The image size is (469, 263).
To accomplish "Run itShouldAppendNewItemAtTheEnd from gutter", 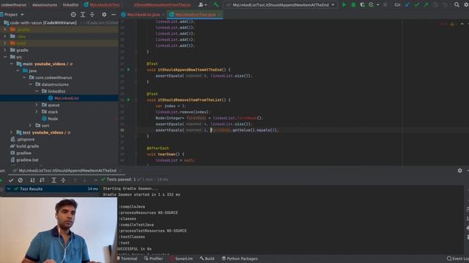I will (x=129, y=69).
